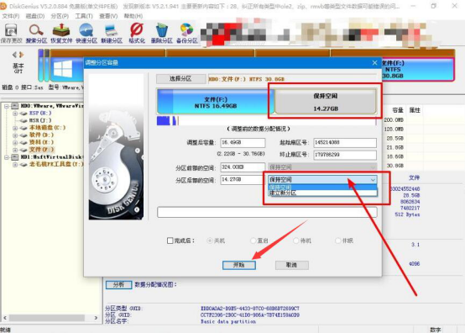Screen dimensions: 465x333
Task: Expand the 本地磁盘(C:) tree node
Action: (15, 128)
